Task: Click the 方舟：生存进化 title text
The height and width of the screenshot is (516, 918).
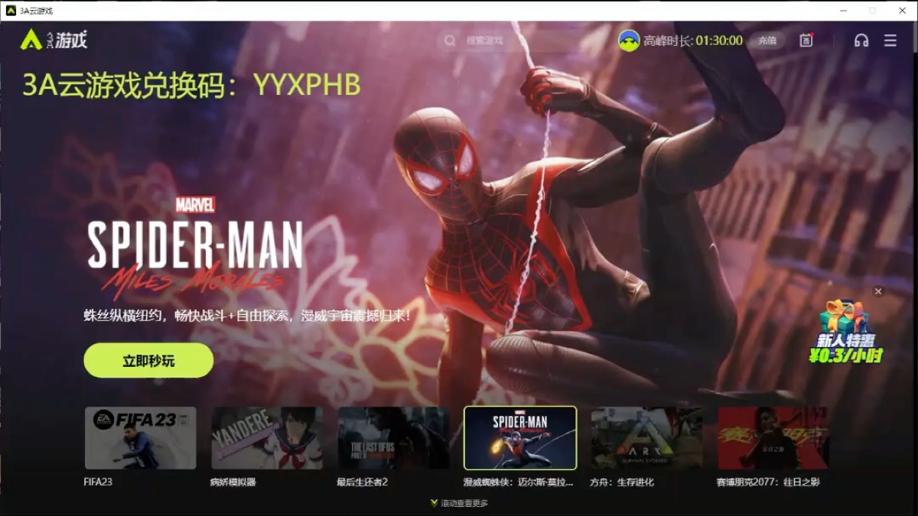Action: coord(622,482)
